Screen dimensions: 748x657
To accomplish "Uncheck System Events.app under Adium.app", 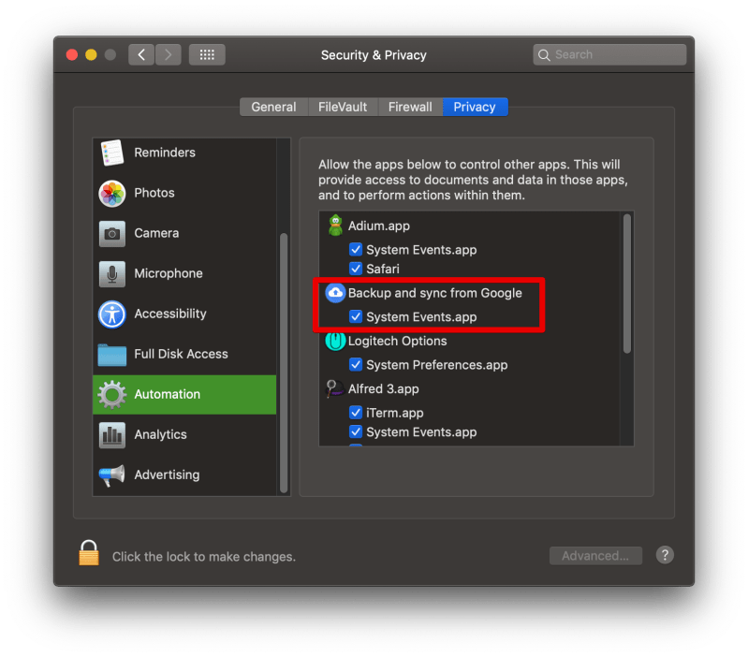I will 356,249.
